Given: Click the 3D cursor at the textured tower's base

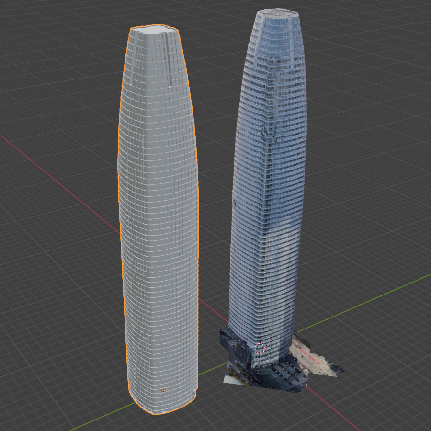Looking at the screenshot, I should click(260, 349).
